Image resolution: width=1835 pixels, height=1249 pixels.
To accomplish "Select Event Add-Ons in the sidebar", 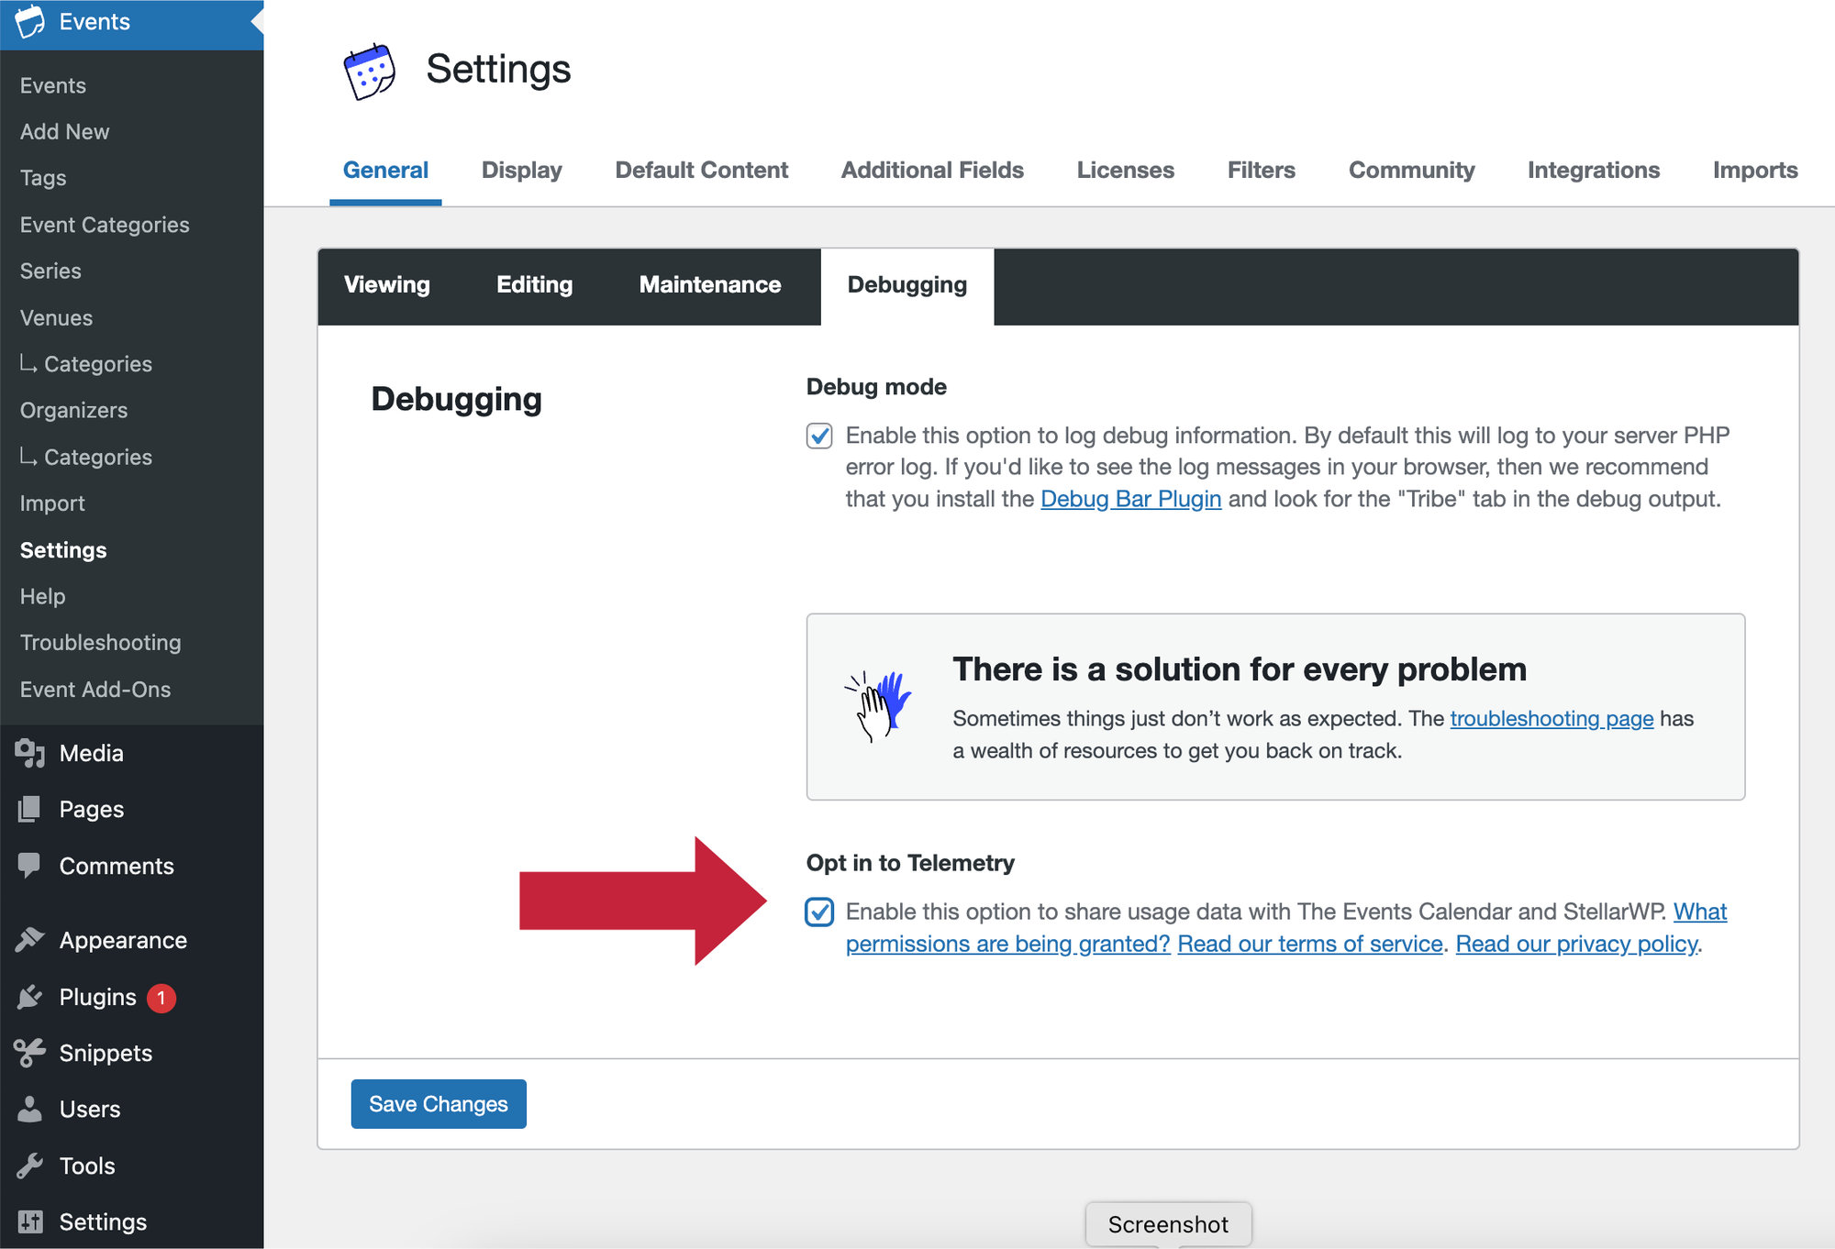I will tap(95, 689).
